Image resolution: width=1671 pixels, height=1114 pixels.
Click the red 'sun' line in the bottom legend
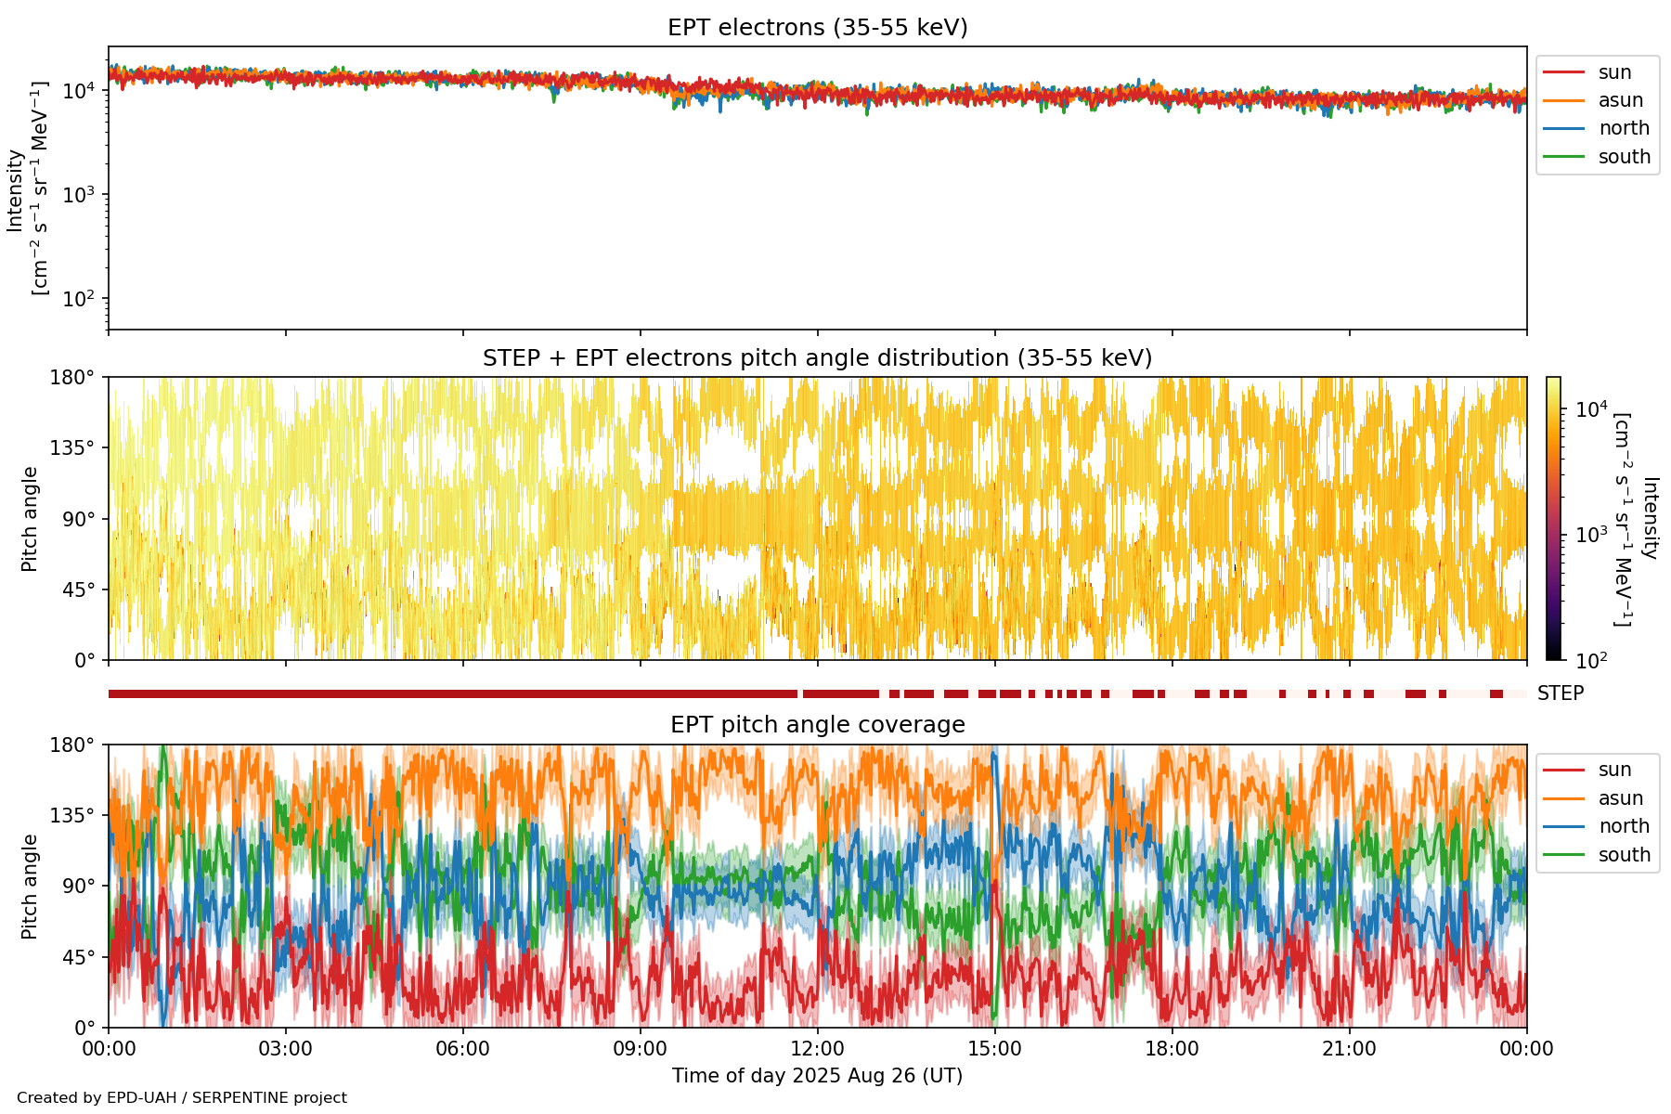coord(1563,770)
